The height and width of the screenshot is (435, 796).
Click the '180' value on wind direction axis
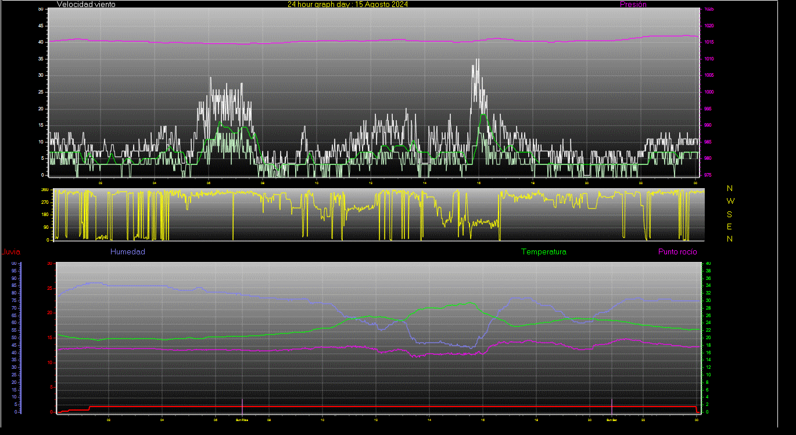click(44, 215)
